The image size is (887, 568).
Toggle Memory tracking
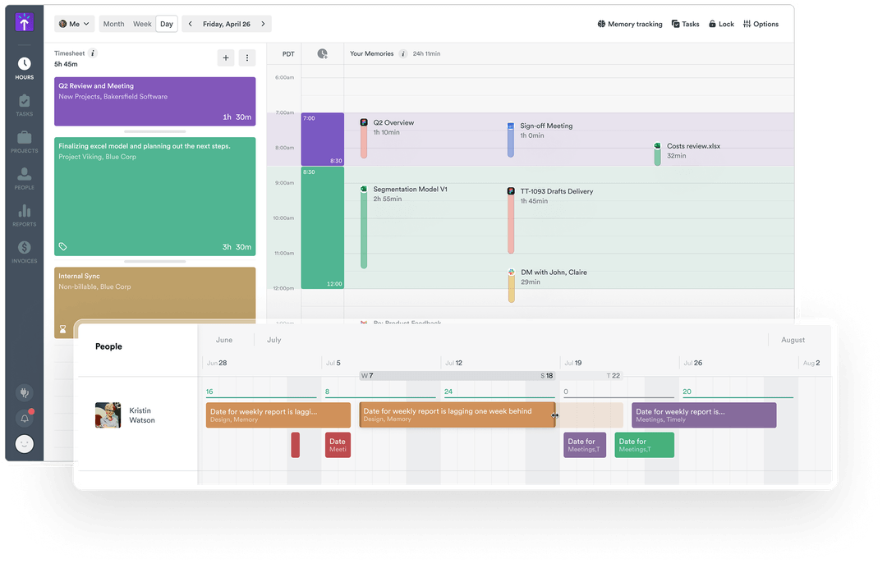pos(629,25)
